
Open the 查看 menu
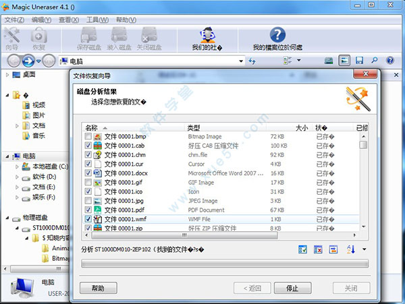(69, 20)
